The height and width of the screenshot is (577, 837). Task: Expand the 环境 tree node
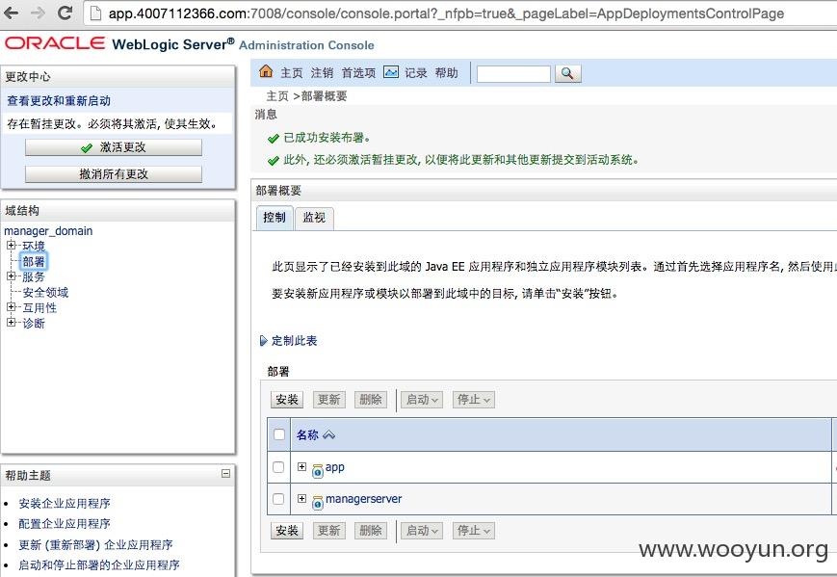(11, 245)
